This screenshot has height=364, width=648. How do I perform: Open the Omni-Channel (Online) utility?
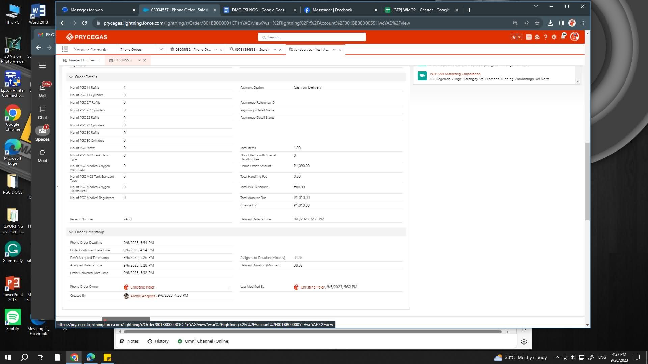(x=204, y=341)
